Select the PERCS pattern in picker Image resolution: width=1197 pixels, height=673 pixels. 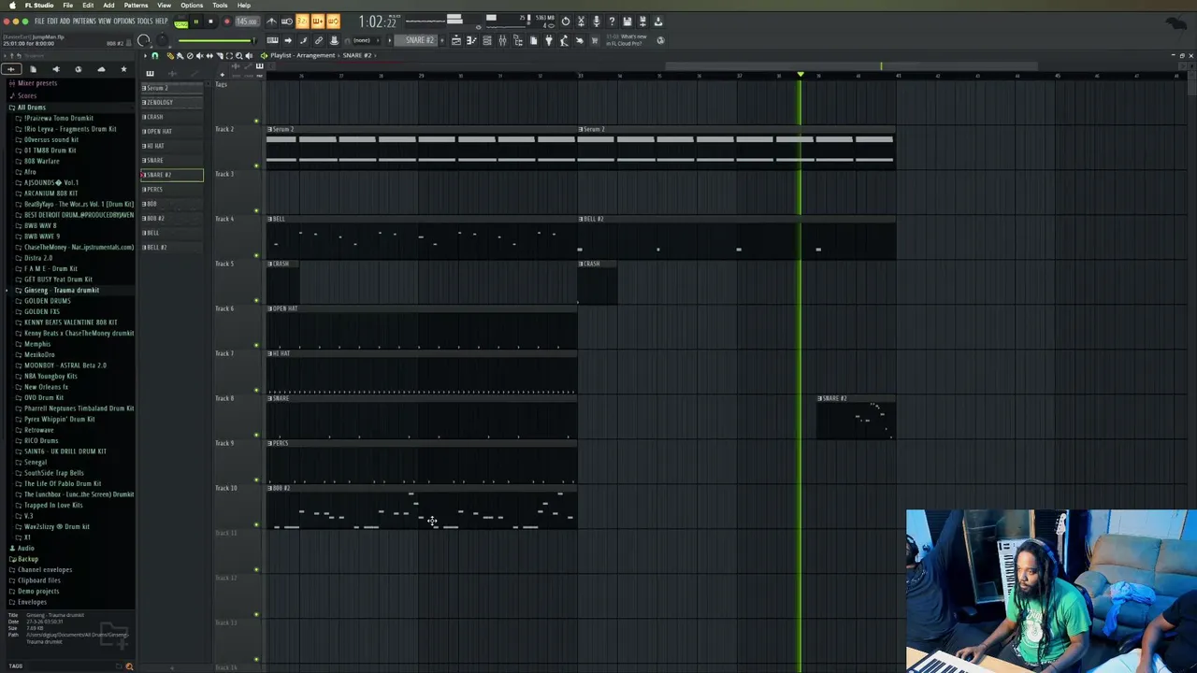pyautogui.click(x=172, y=189)
